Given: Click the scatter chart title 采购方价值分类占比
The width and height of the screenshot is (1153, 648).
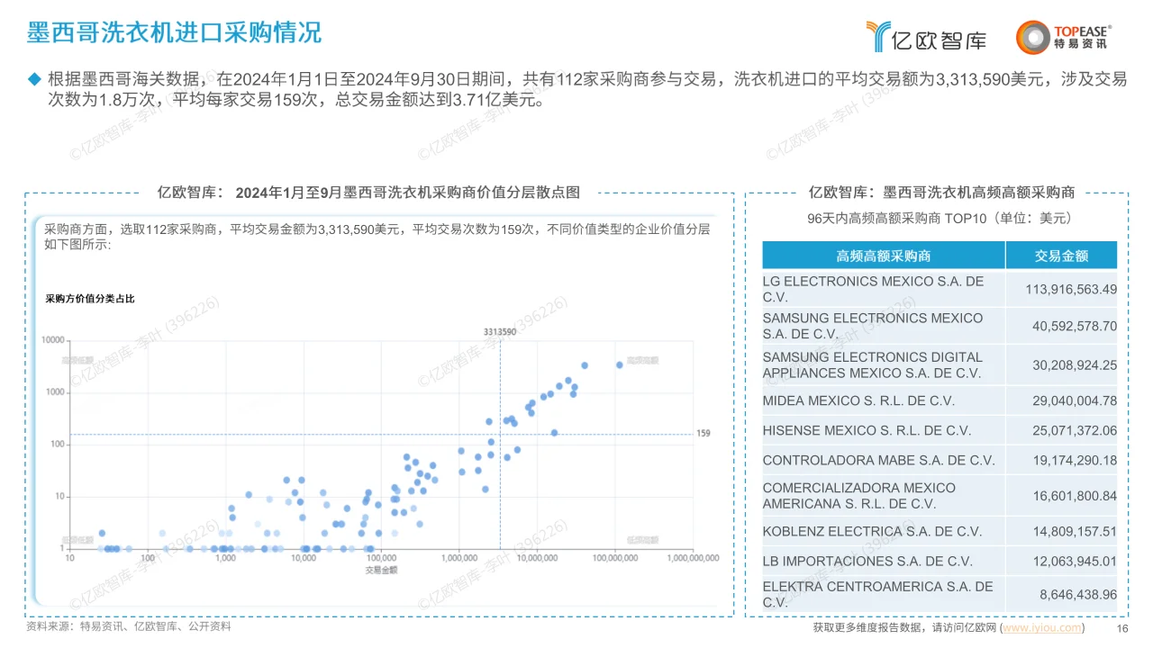Looking at the screenshot, I should tap(90, 298).
